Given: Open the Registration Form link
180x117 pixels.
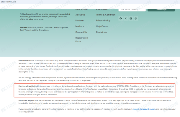Looking at the screenshot, I should click(x=82, y=40).
